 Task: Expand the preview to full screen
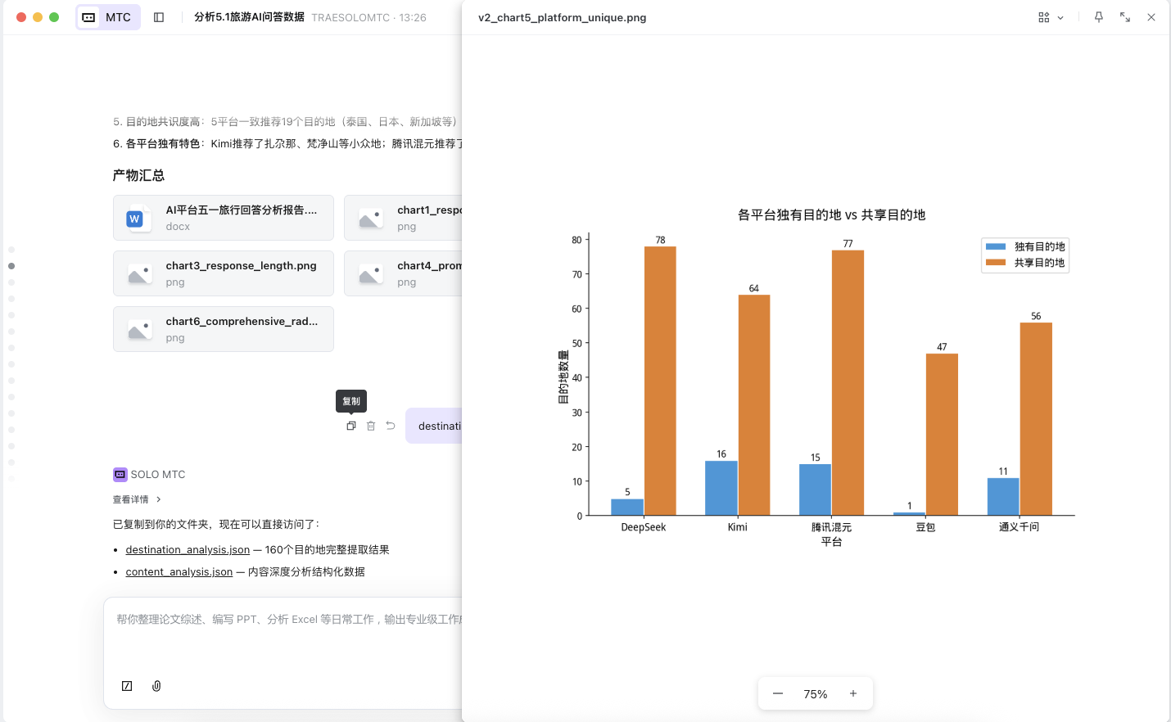(1125, 17)
